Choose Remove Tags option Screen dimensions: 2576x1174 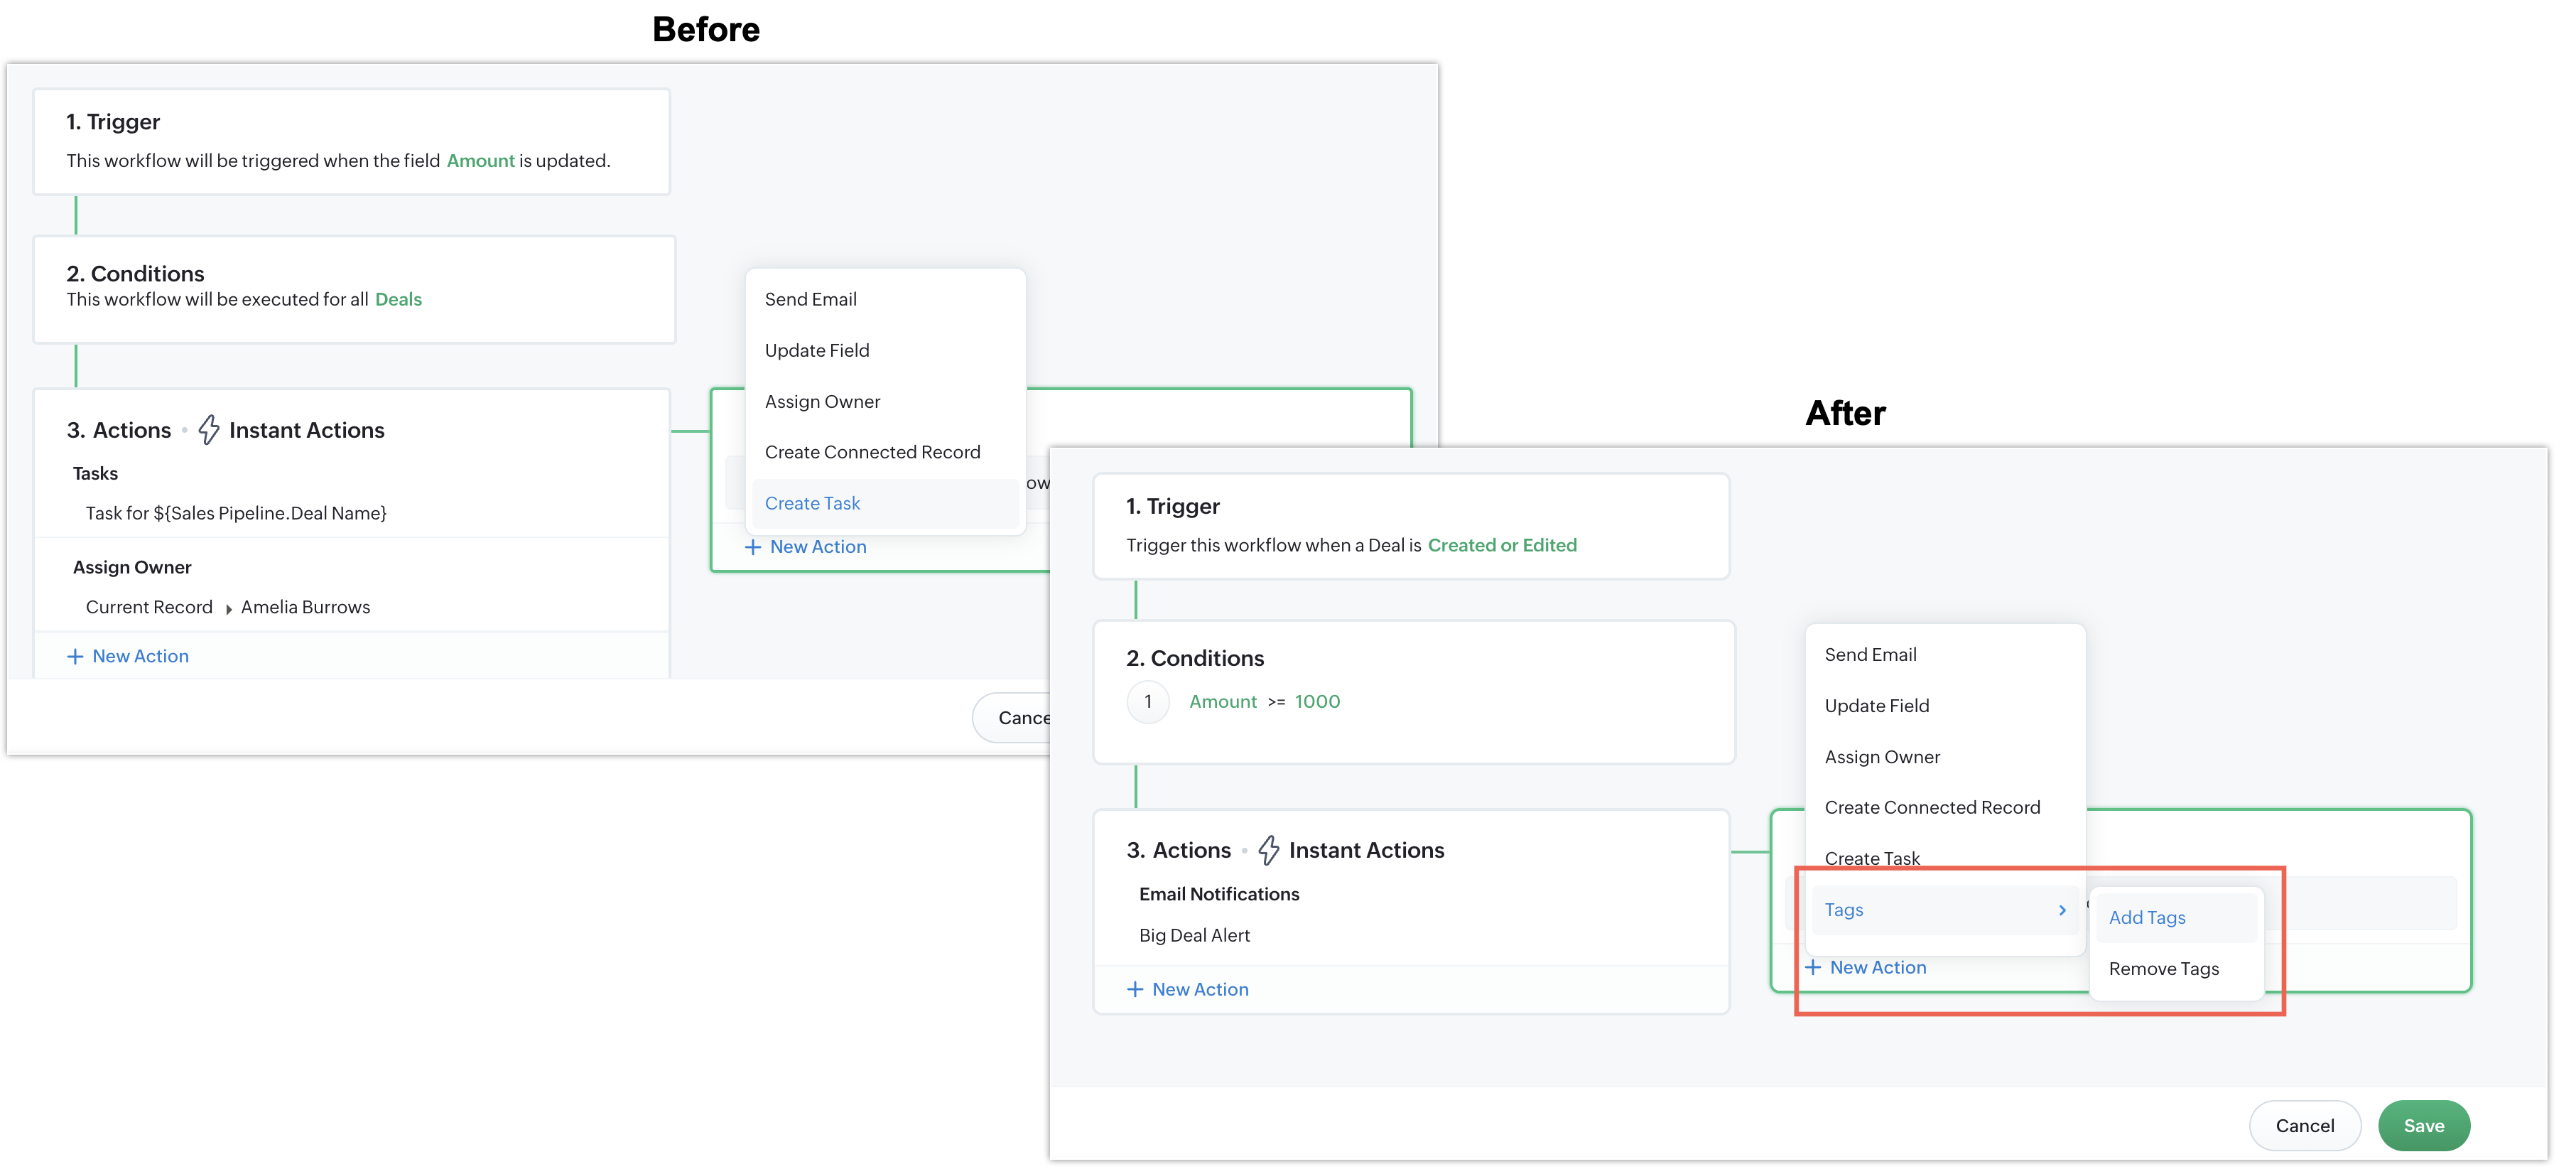(2163, 968)
